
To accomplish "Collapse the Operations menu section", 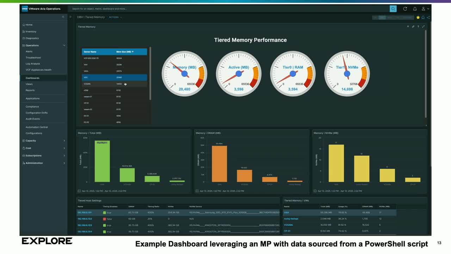I will coord(64,46).
